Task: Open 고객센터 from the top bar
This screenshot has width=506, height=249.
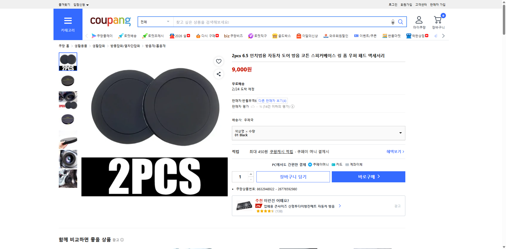Action: (x=421, y=4)
